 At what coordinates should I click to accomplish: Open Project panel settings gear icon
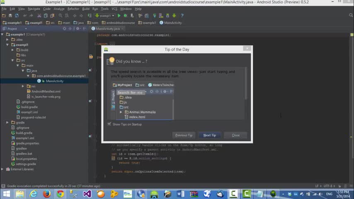click(x=78, y=29)
